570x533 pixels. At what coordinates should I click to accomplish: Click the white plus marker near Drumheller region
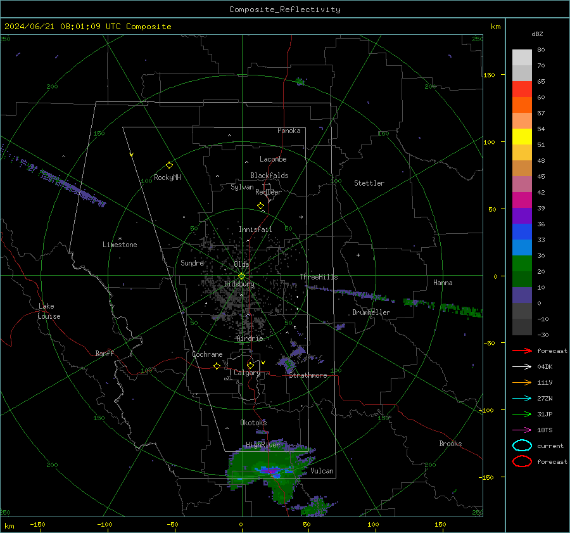(x=358, y=255)
